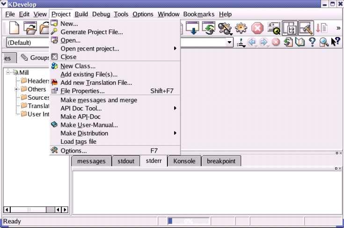Viewport: 344px width, 228px height.
Task: Open the (Default) class combo box
Action: click(28, 43)
